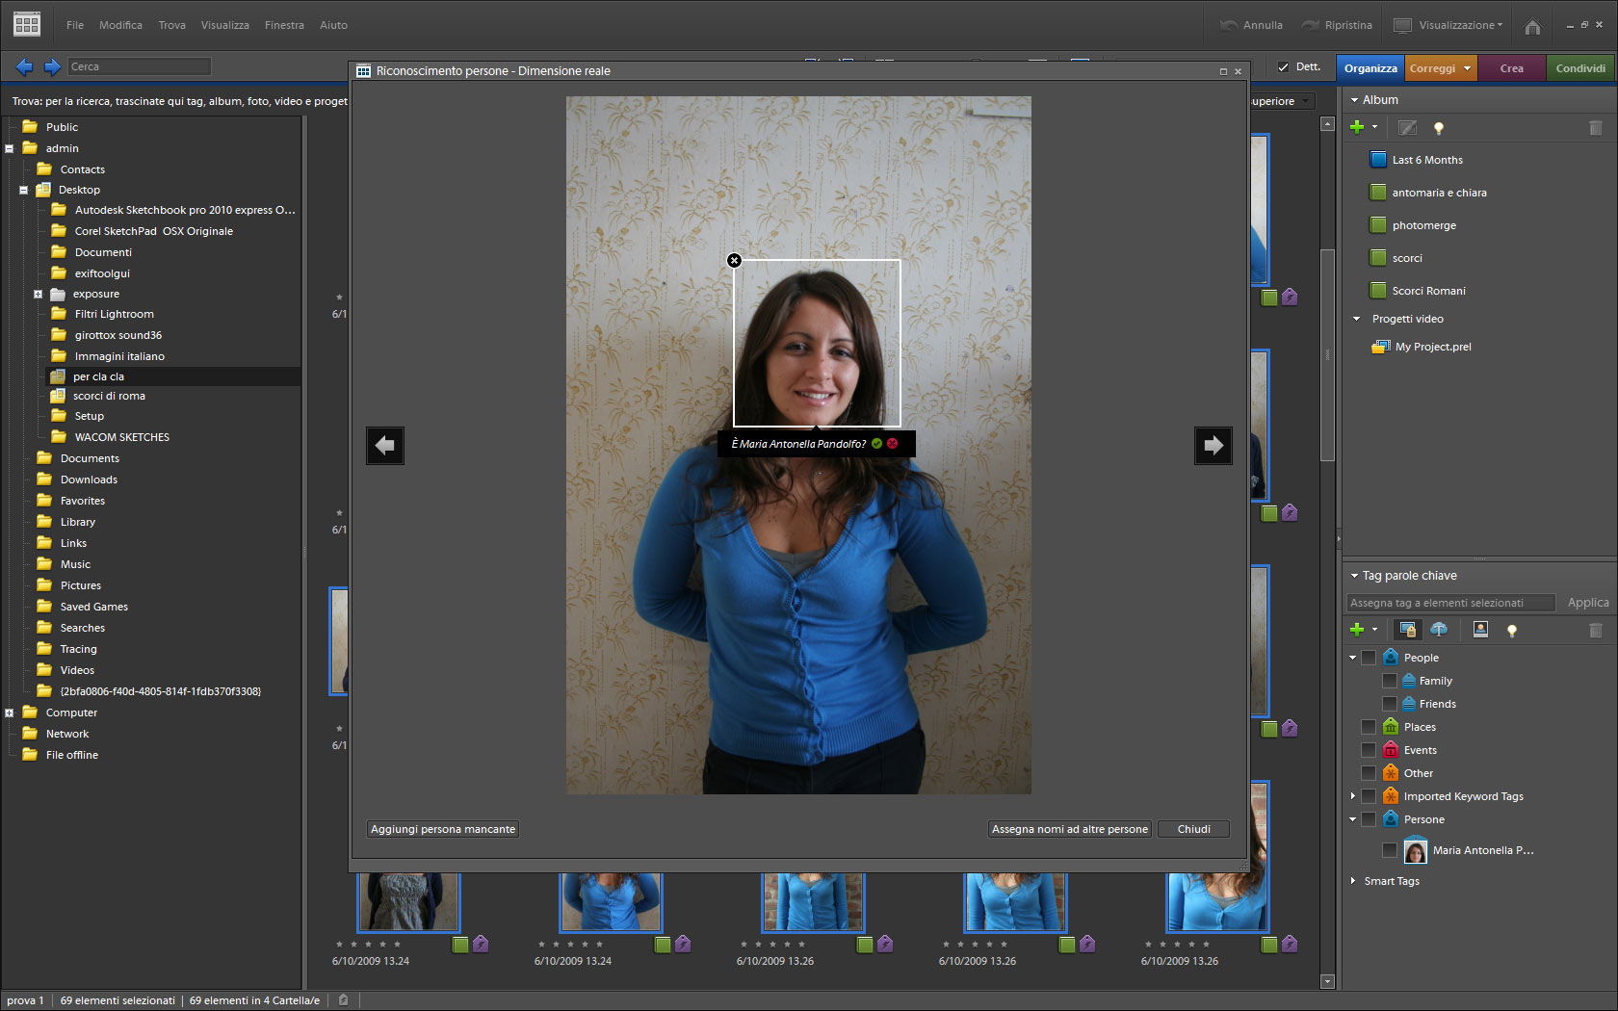Click the Cerca search field
The height and width of the screenshot is (1011, 1618).
139,66
